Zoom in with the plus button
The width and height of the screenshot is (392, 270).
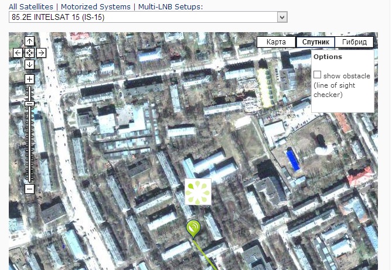[29, 79]
